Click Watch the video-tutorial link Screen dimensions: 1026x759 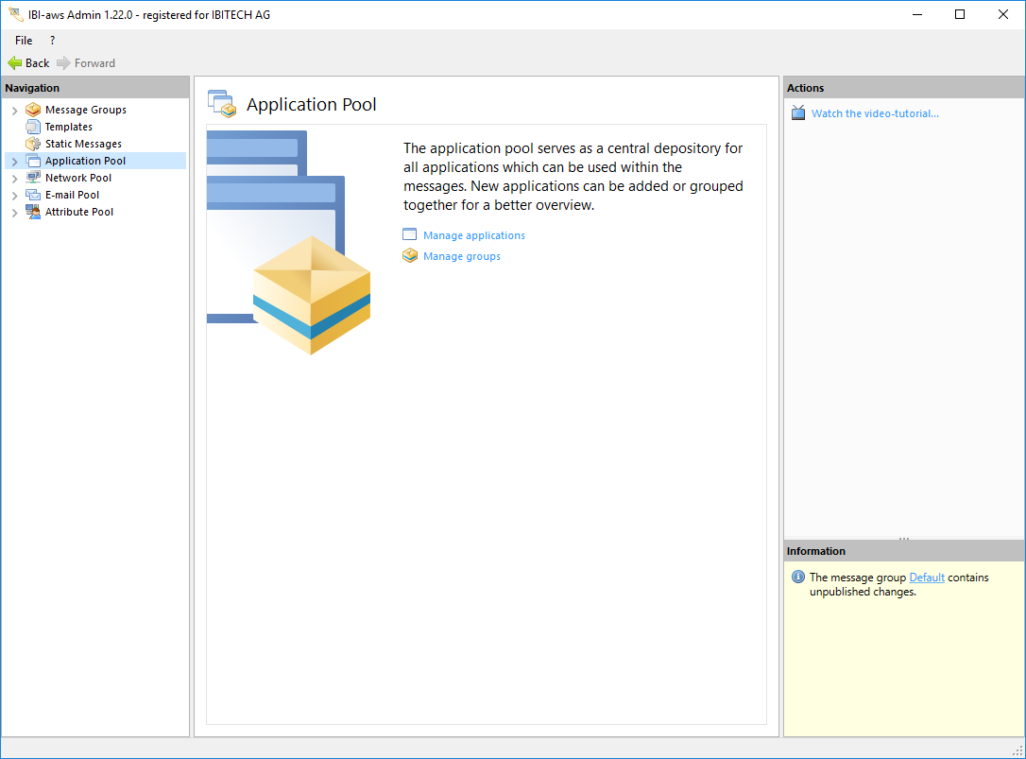[875, 113]
